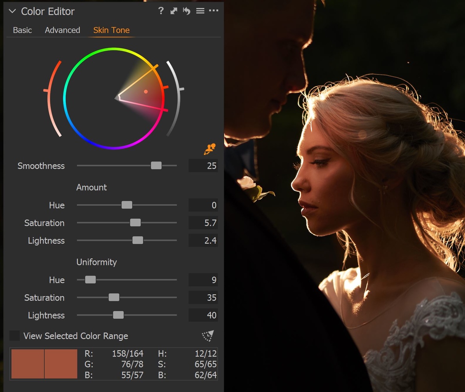Click the Uniformity Saturation value 35
The image size is (465, 392).
(x=203, y=297)
